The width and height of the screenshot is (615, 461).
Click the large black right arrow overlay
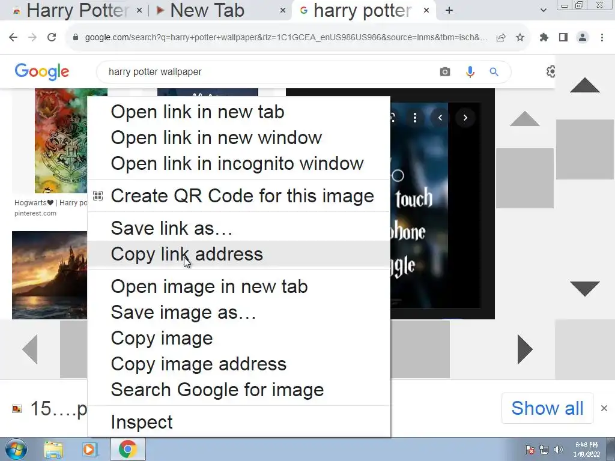point(525,349)
